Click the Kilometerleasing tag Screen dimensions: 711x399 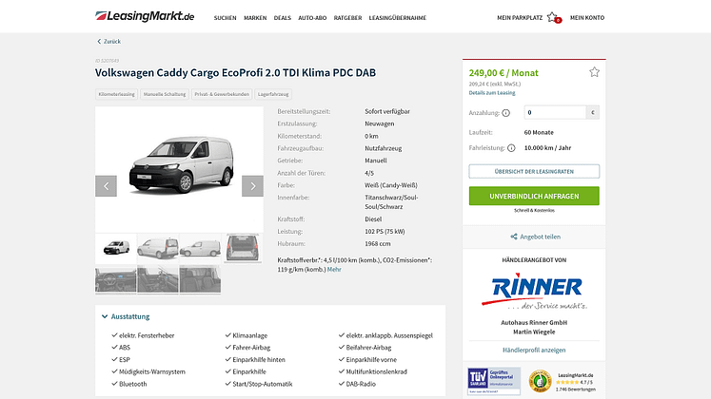[x=116, y=94]
